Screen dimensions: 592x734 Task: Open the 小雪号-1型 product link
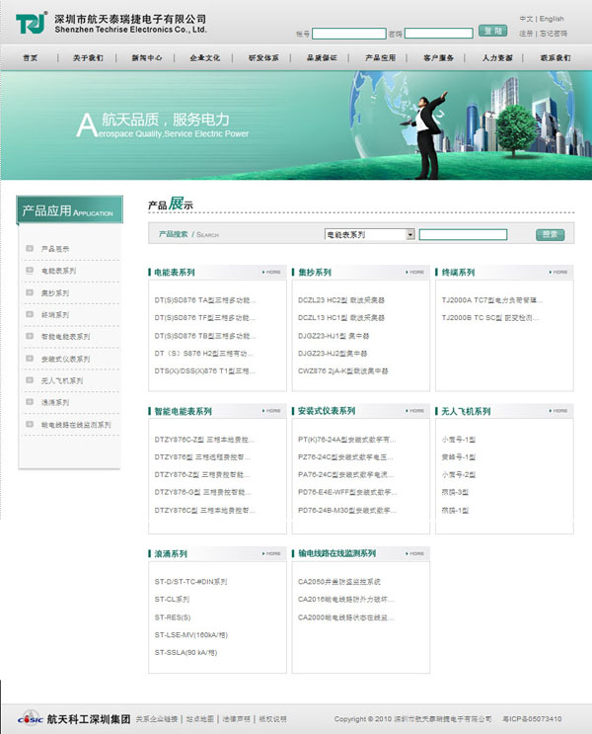click(458, 440)
